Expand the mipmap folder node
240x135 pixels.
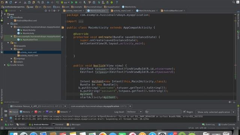tap(12, 58)
